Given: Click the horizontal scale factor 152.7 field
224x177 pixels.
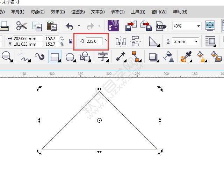Looking at the screenshot, I should [x=52, y=39].
